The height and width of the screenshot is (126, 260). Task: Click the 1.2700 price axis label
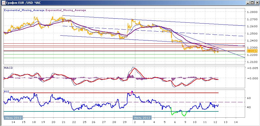pyautogui.click(x=252, y=19)
